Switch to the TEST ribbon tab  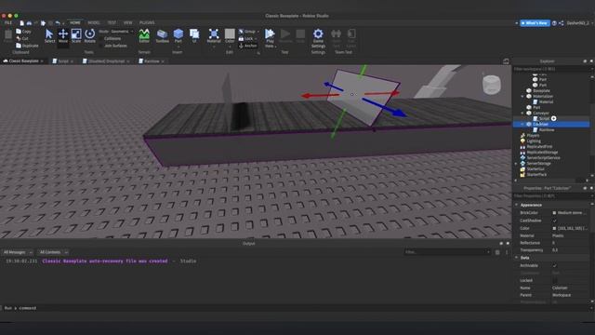pos(112,23)
